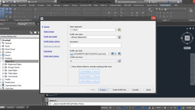Toggle Show offset profiles by vertically stacking checkbox
The width and height of the screenshot is (195, 110).
pyautogui.click(x=71, y=67)
